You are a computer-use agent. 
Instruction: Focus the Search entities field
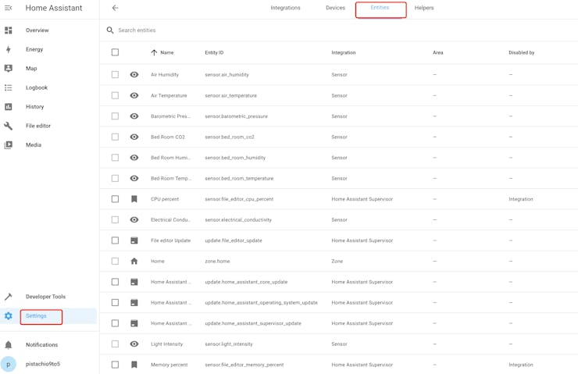pos(234,30)
